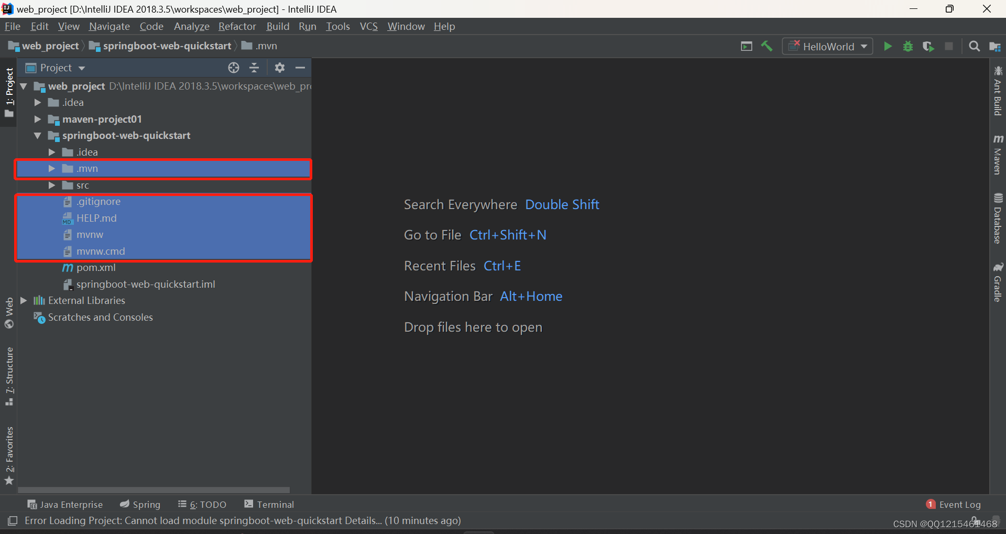Open the Event Log
This screenshot has width=1006, height=534.
pyautogui.click(x=953, y=504)
